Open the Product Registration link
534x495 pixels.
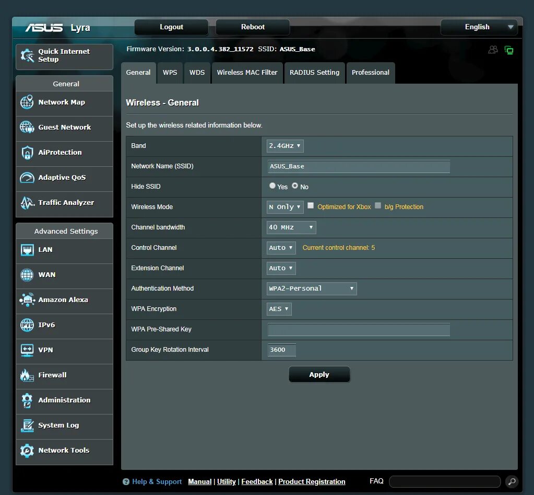pos(312,482)
